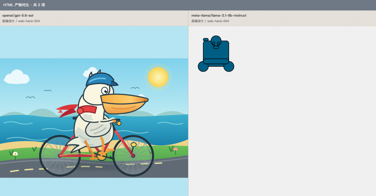The image size is (376, 196).
Task: Click "前端设计 / web-hard-004" under meta-llama model name
Action: coord(210,21)
